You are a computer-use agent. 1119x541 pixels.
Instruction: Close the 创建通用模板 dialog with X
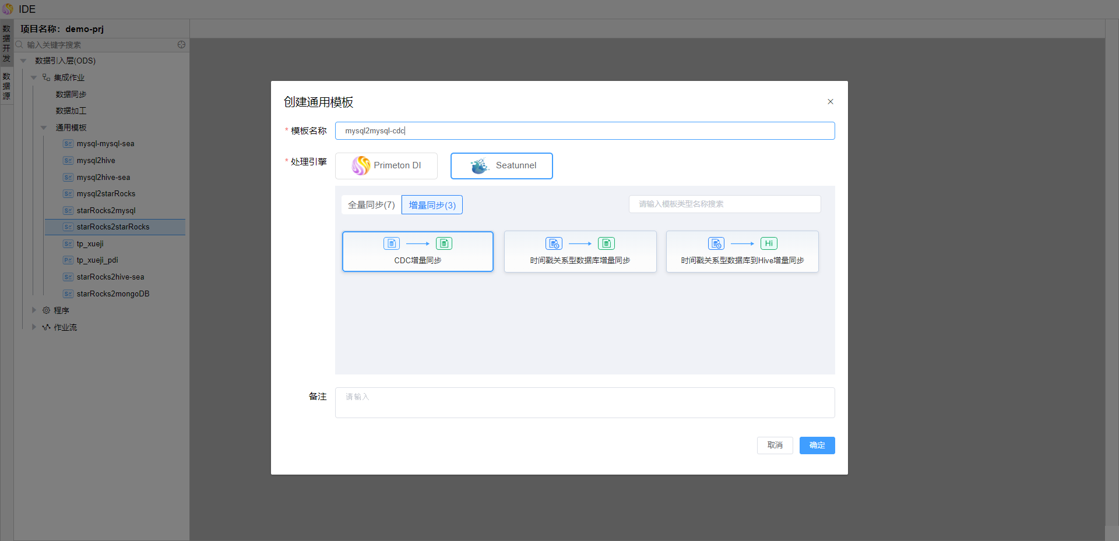(830, 102)
